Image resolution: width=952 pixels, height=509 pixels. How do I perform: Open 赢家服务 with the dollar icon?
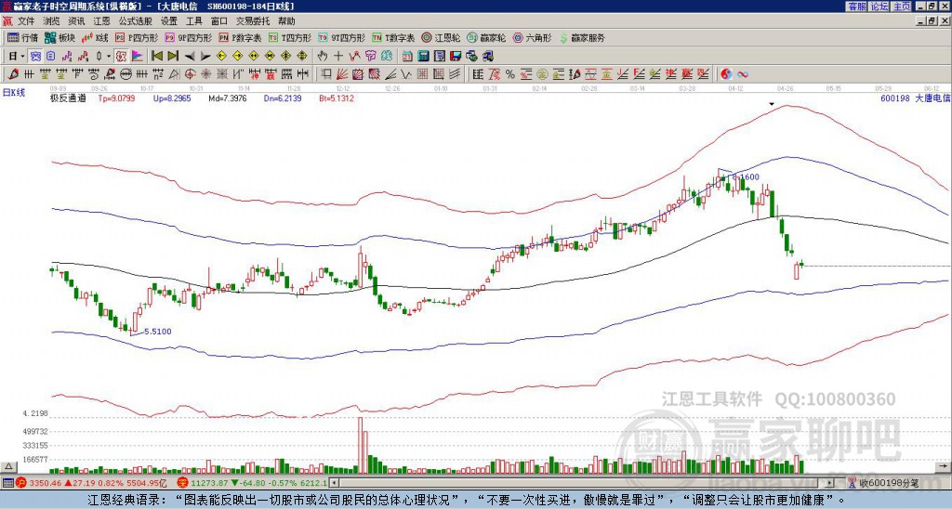click(582, 37)
